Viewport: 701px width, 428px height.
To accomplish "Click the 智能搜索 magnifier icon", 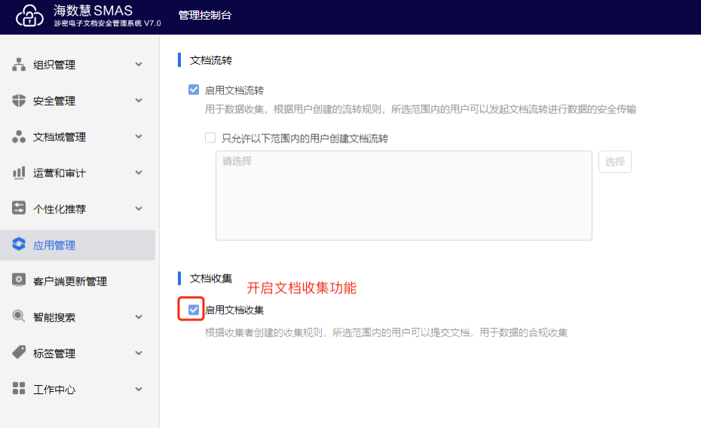I will [19, 316].
